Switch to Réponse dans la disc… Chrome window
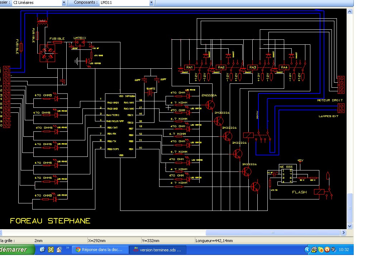The image size is (367, 275). [100, 250]
